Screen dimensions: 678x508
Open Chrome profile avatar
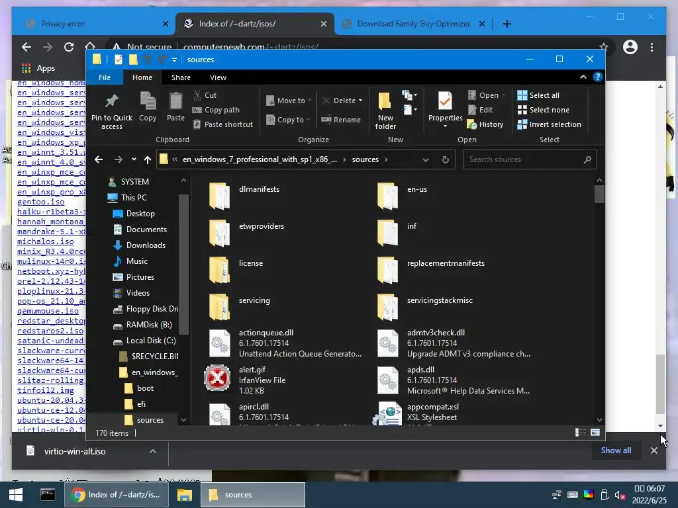(630, 47)
